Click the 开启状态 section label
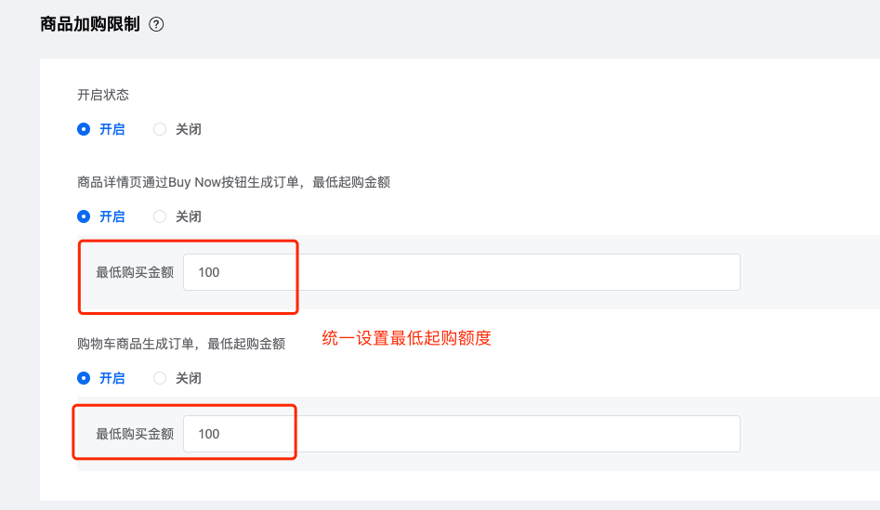The height and width of the screenshot is (510, 880). (103, 95)
